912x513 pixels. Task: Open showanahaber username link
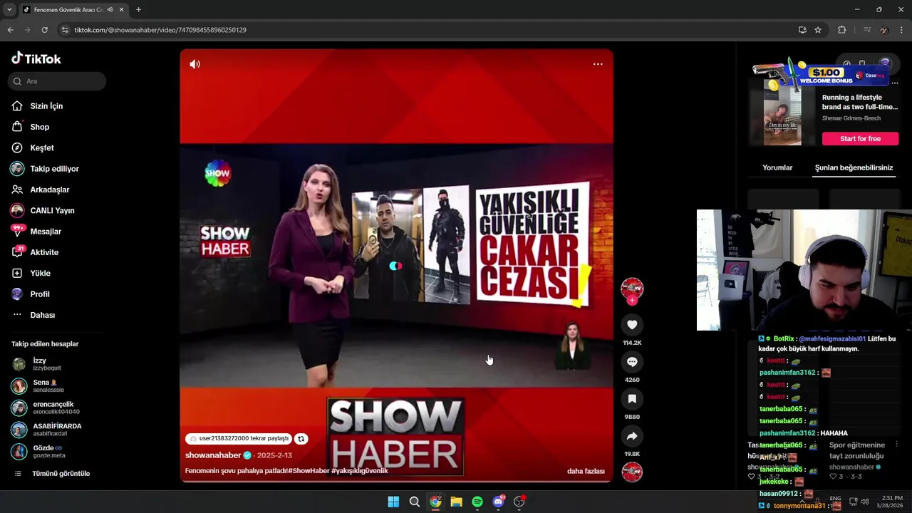click(x=213, y=455)
